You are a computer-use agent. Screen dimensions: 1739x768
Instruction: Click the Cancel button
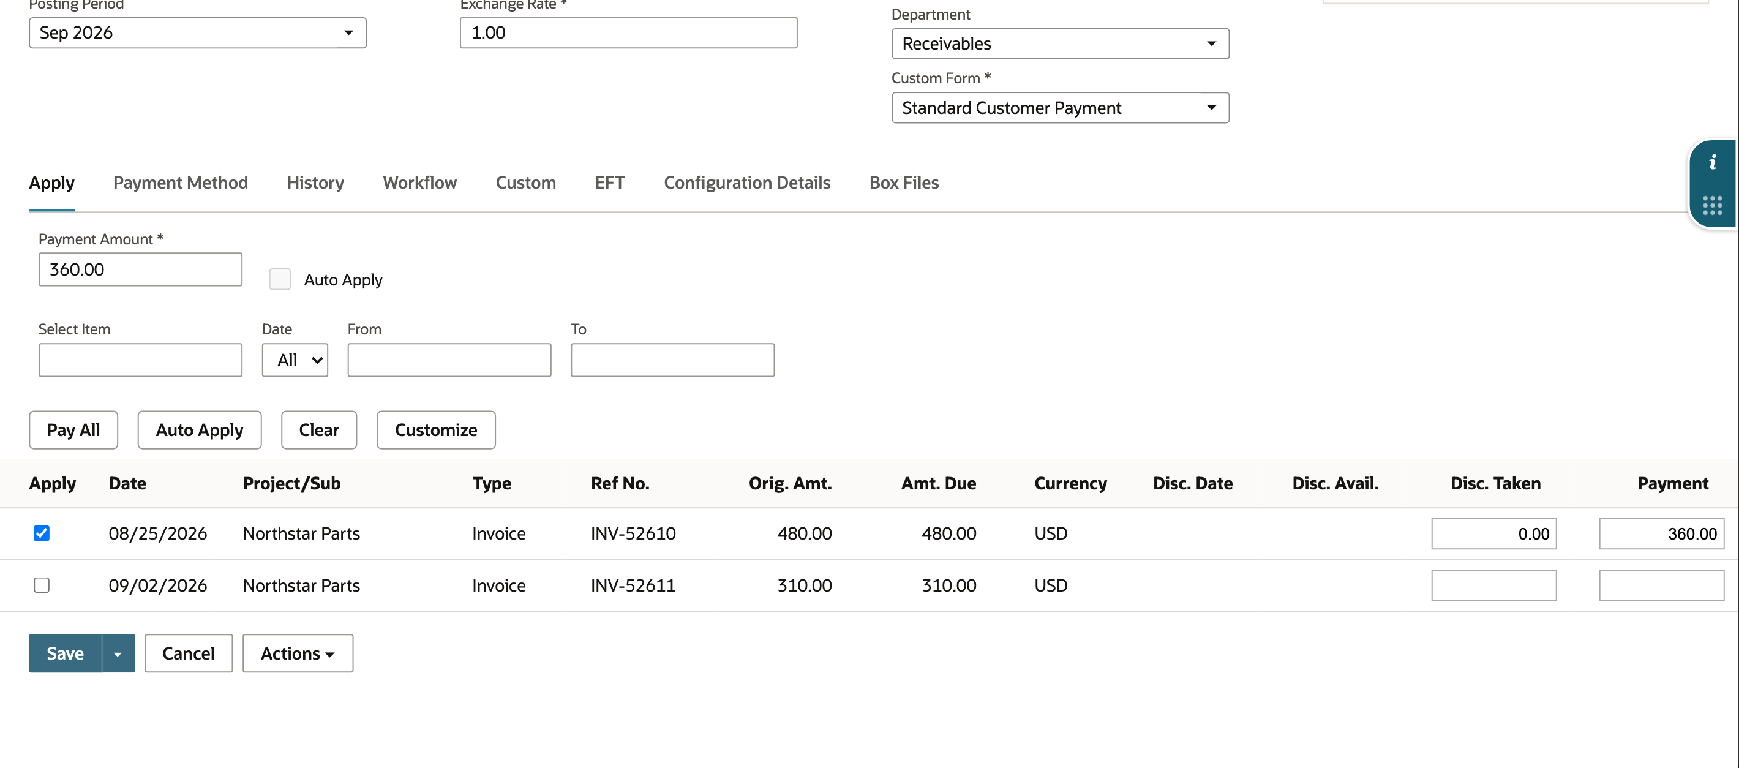point(189,653)
